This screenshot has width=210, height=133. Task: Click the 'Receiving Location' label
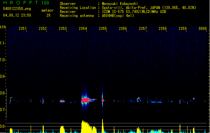[x=78, y=8]
